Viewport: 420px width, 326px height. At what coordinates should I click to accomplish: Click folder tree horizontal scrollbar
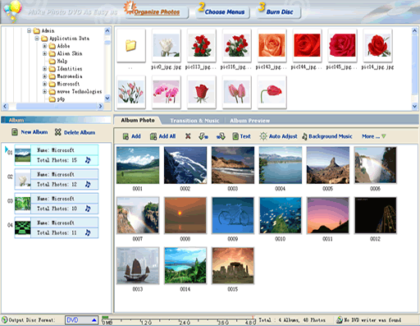52,106
